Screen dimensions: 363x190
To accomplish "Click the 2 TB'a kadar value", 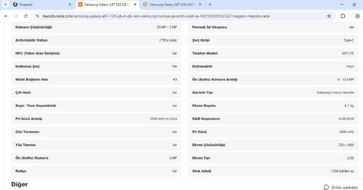I will [x=168, y=40].
